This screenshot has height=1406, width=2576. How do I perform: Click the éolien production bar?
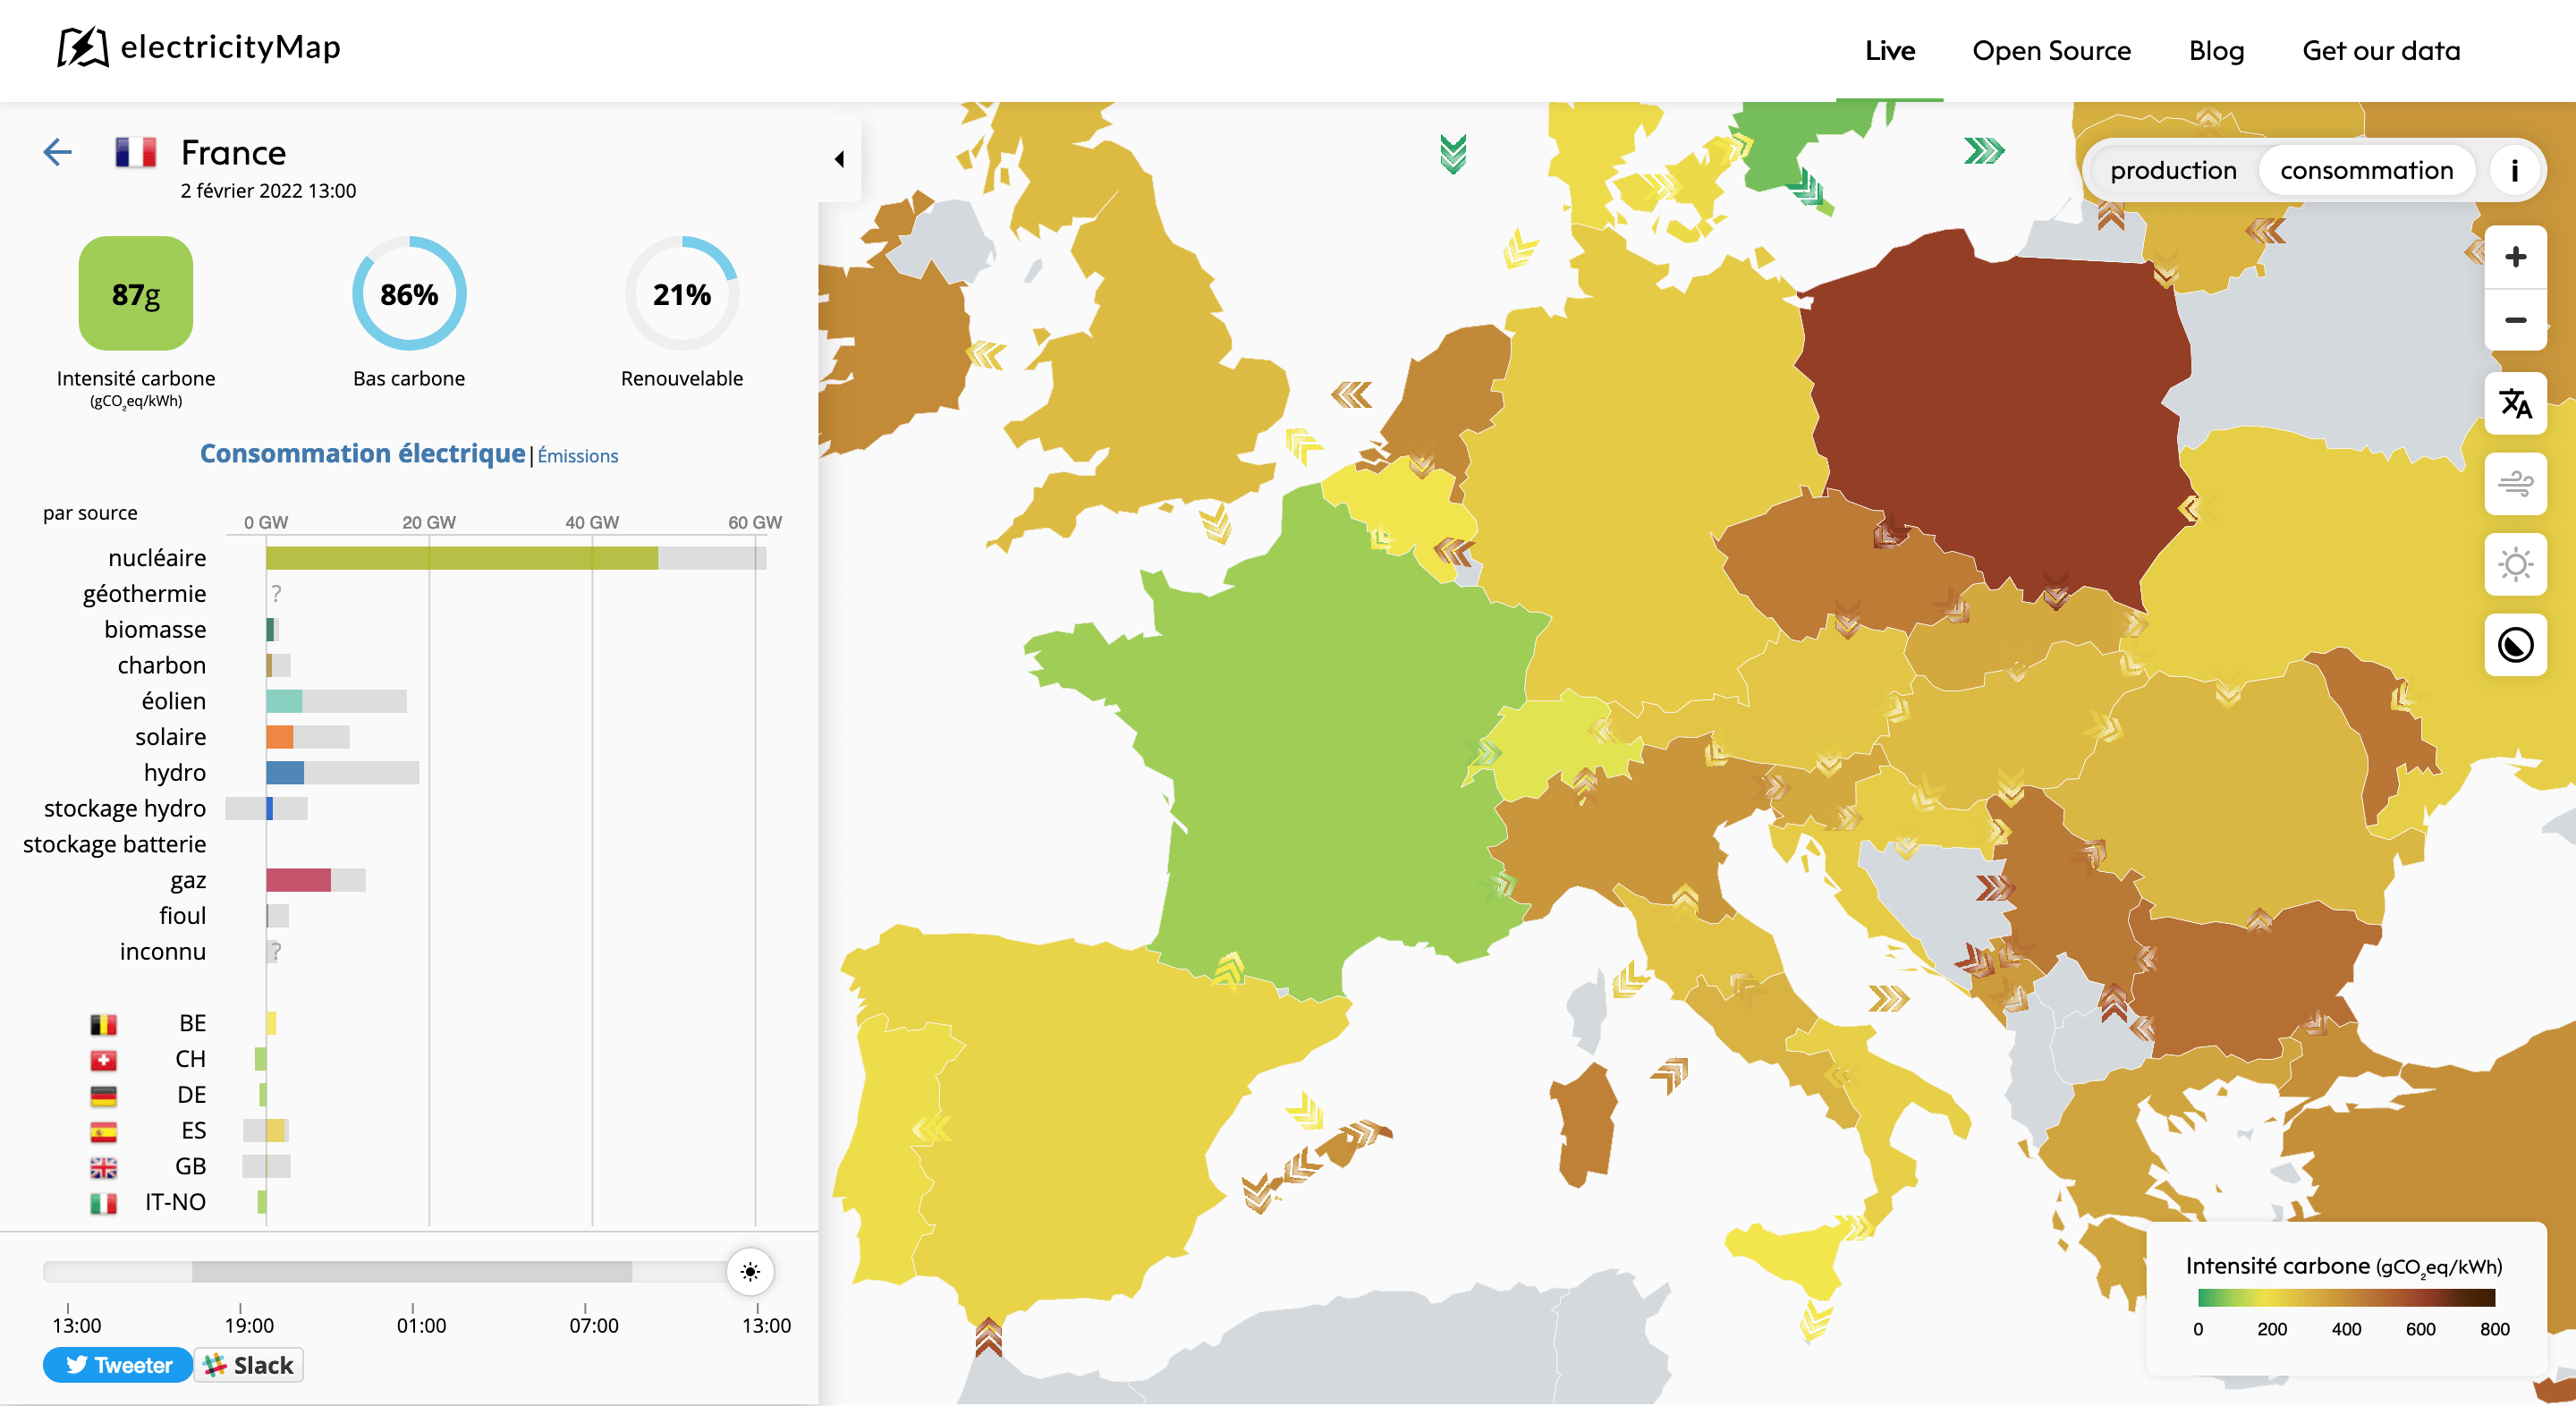[x=284, y=701]
